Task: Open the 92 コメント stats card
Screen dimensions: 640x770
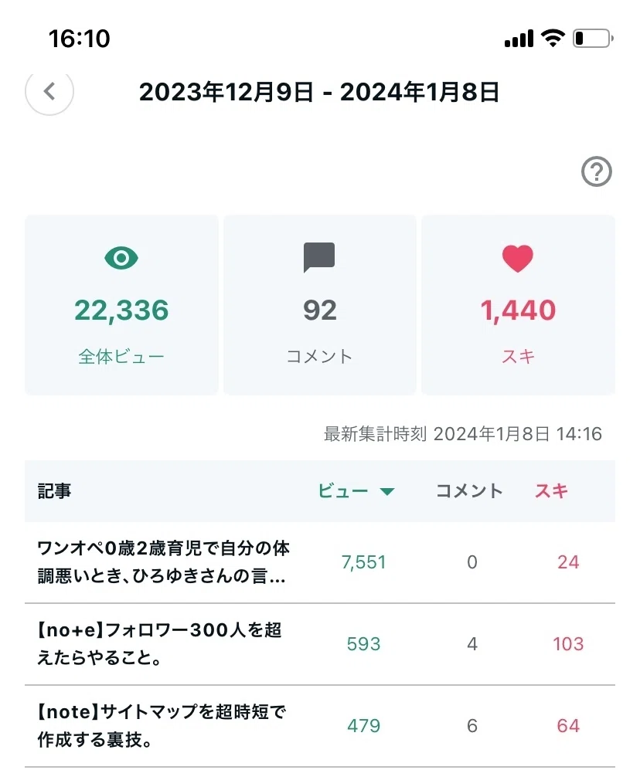Action: point(319,305)
